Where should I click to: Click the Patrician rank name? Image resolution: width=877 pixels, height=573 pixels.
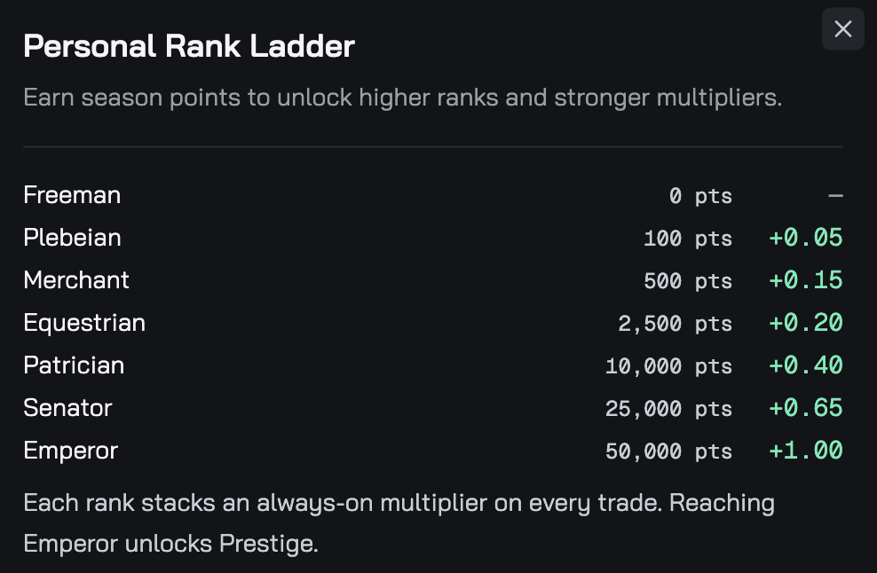74,365
